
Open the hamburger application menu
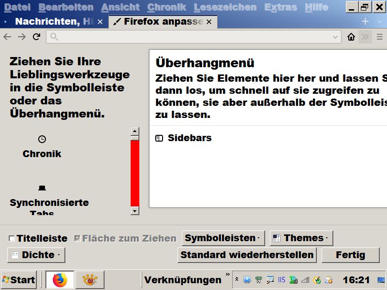point(380,37)
